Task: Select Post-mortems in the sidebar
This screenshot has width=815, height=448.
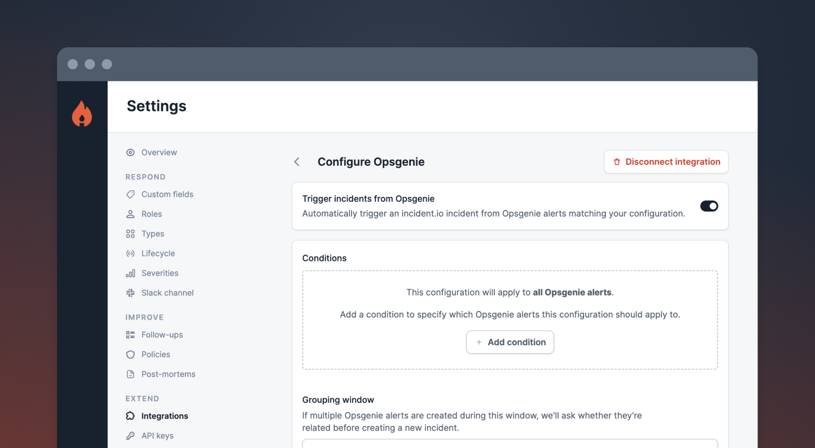Action: pos(168,374)
